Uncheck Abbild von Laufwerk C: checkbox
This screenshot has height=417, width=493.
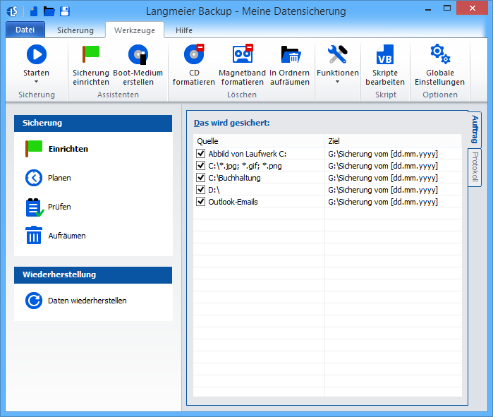point(200,154)
